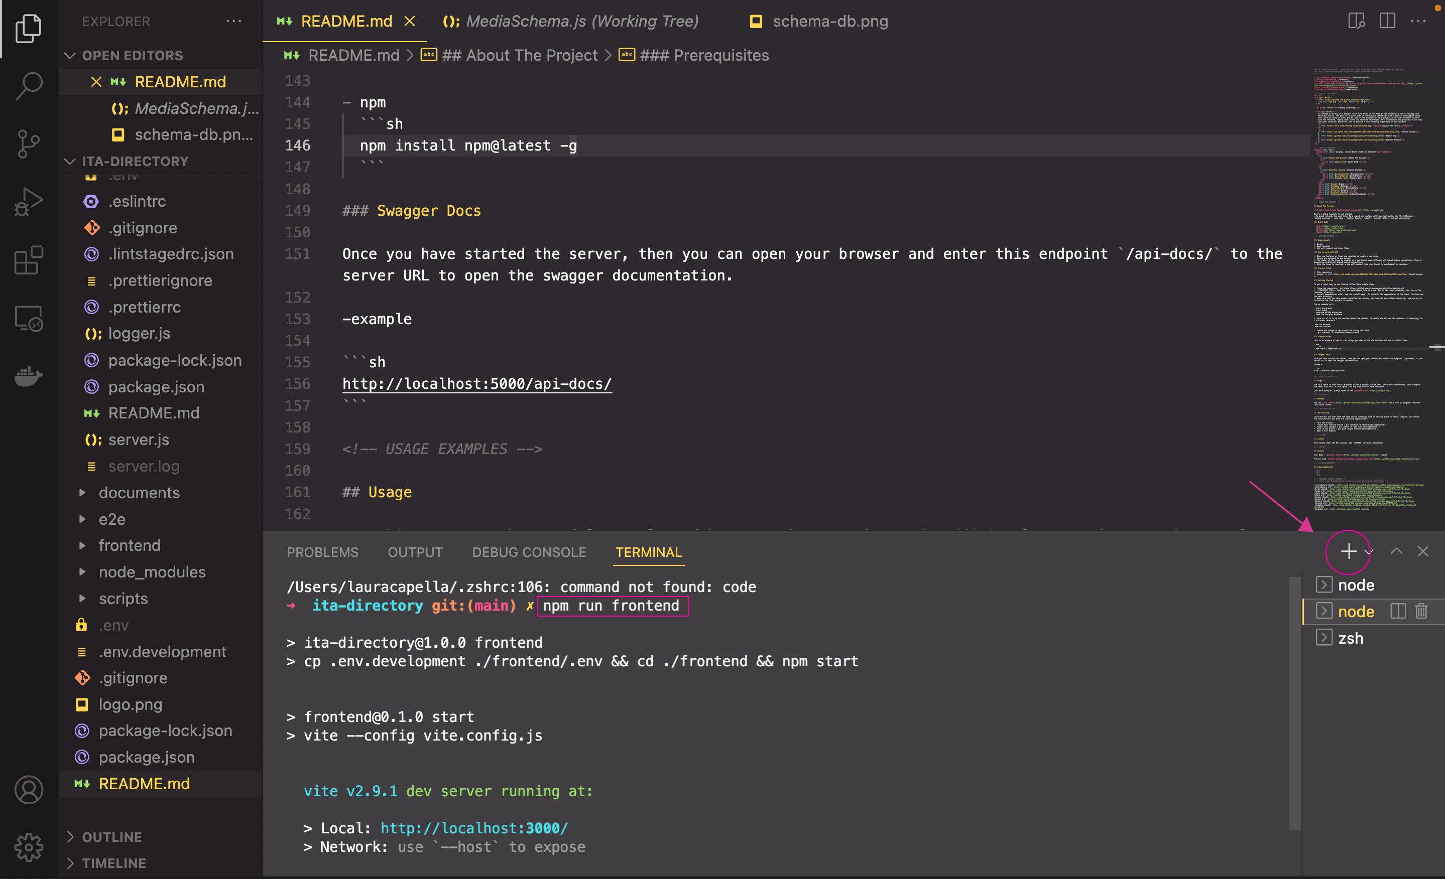Open the Run and Debug view
The width and height of the screenshot is (1445, 879).
[x=28, y=202]
